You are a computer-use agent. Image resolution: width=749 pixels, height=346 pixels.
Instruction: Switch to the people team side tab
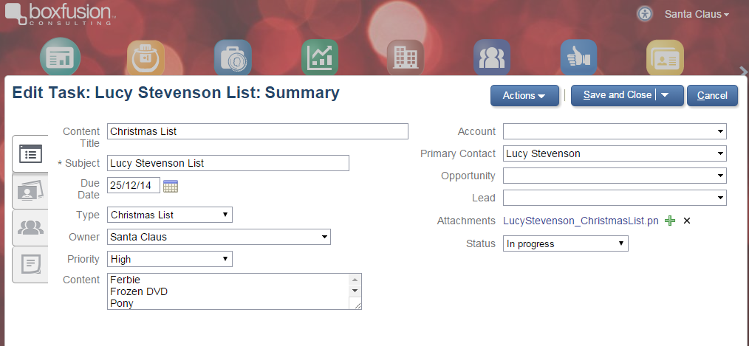(x=30, y=228)
